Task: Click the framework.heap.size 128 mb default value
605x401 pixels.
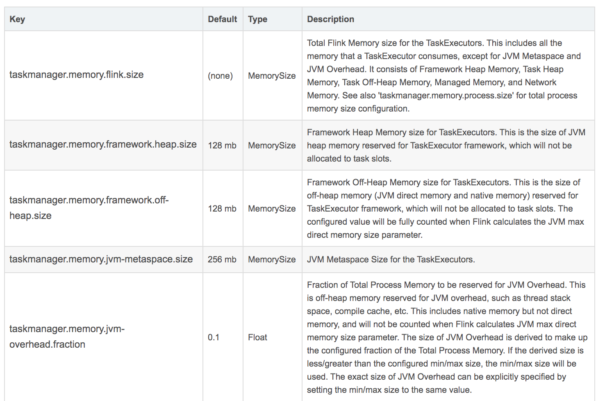Action: [222, 146]
